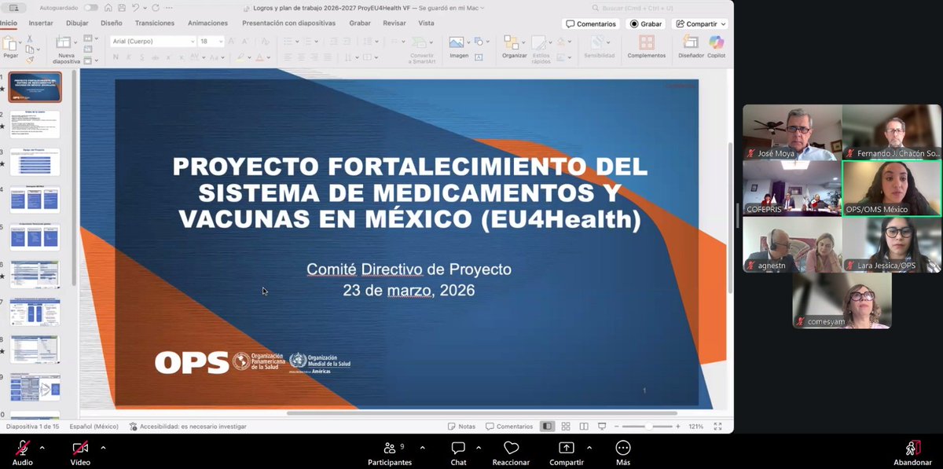The height and width of the screenshot is (469, 943).
Task: Open the Vista ribbon tab
Action: pyautogui.click(x=426, y=23)
